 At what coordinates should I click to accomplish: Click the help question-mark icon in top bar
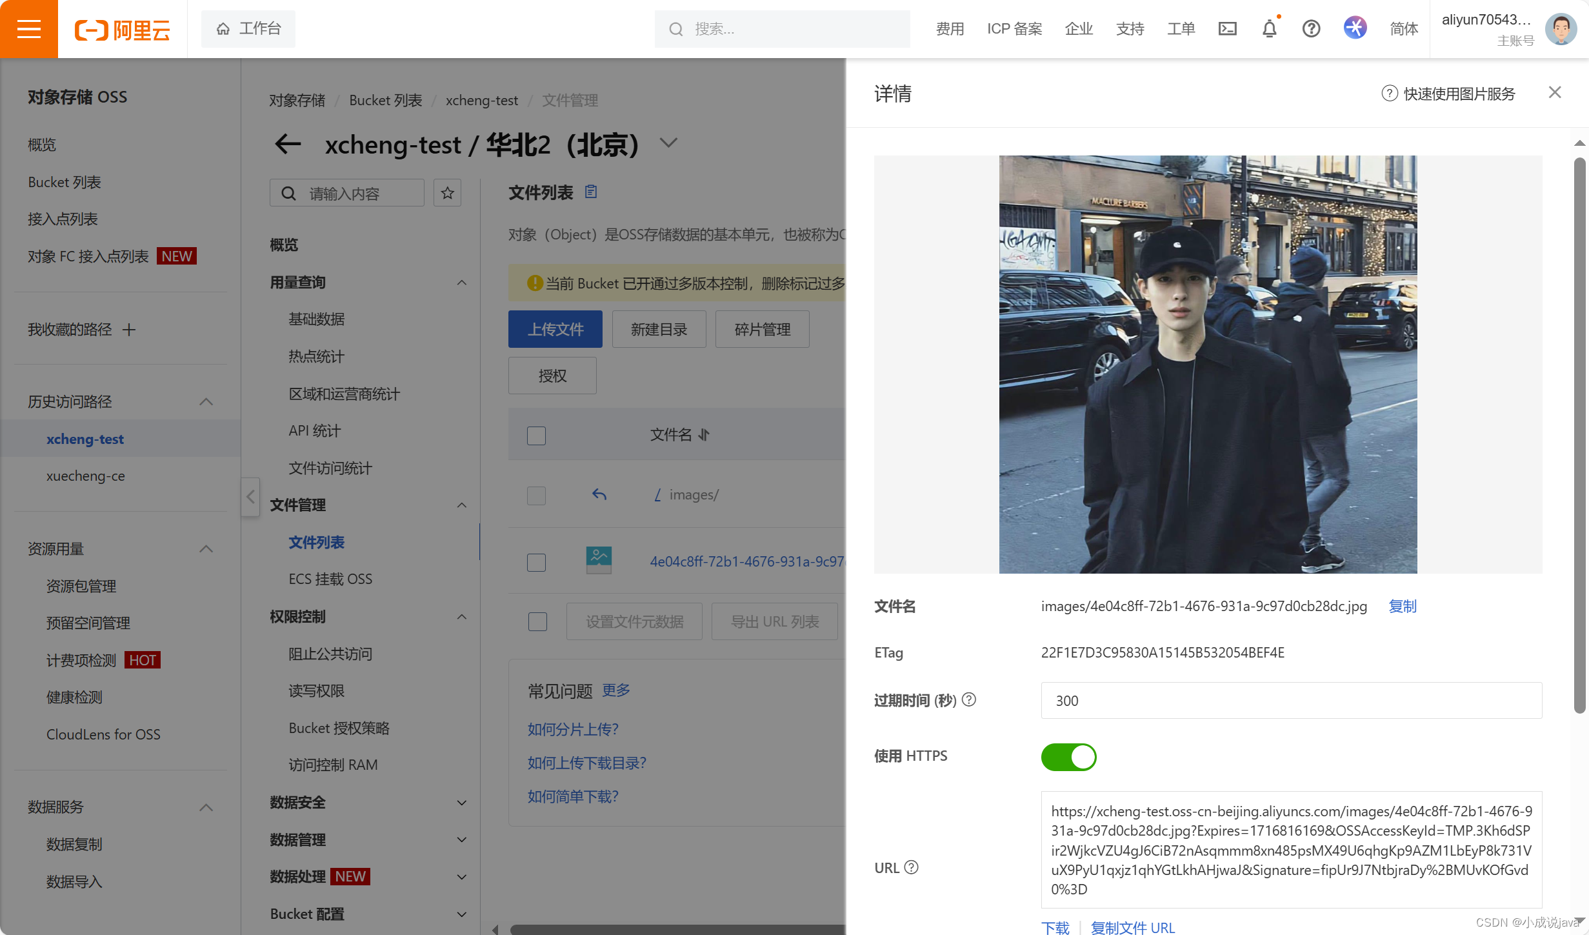[x=1311, y=28]
